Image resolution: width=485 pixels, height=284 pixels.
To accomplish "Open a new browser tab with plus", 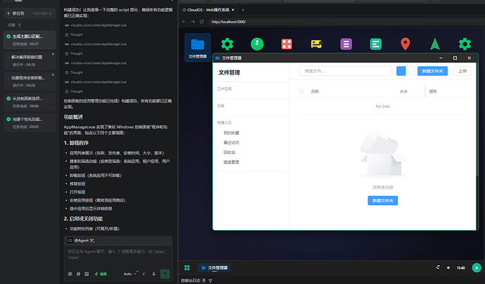I will pyautogui.click(x=242, y=10).
